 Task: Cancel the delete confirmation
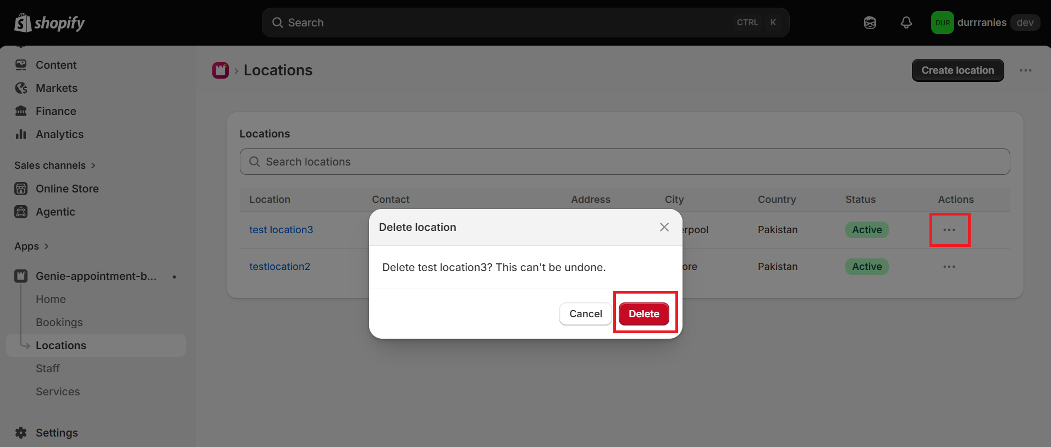586,314
